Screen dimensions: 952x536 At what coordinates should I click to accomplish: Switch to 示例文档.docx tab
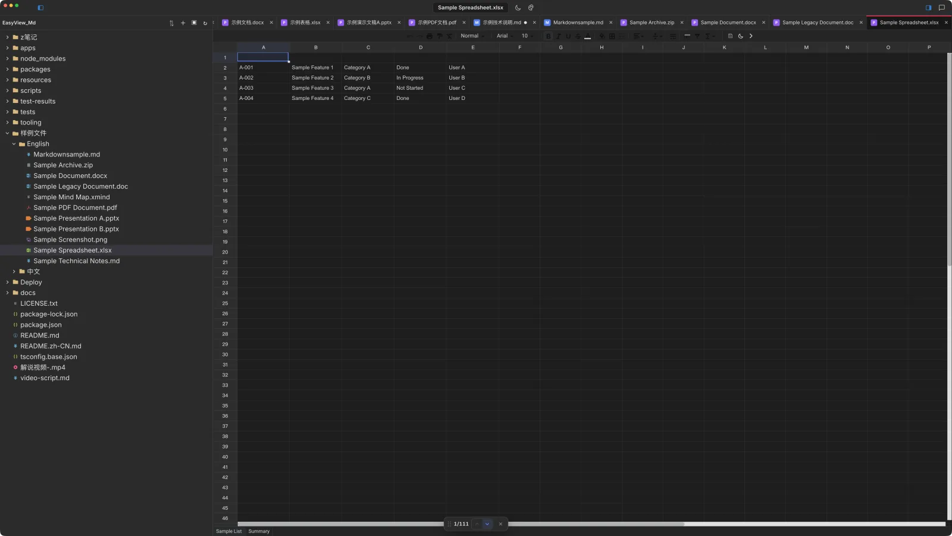click(x=247, y=23)
